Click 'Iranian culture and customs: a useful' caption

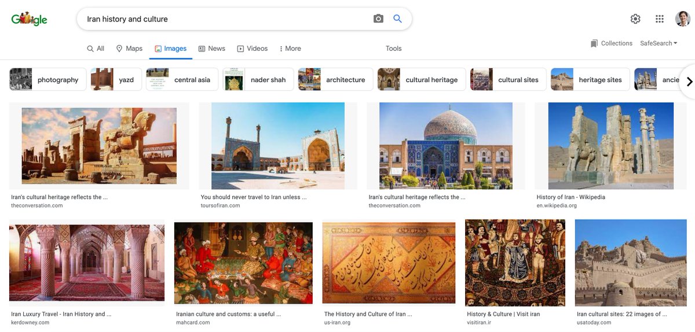[x=228, y=314]
